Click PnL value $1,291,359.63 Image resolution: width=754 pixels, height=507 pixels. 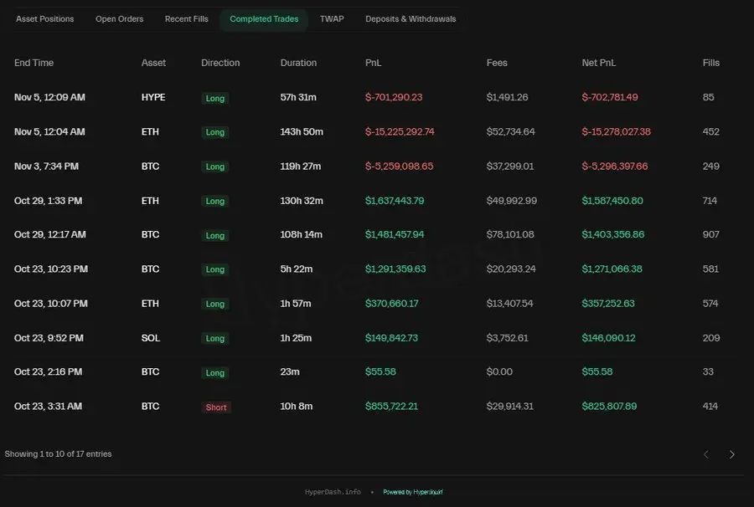395,269
